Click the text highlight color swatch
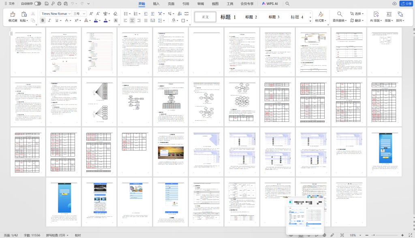 click(96, 20)
